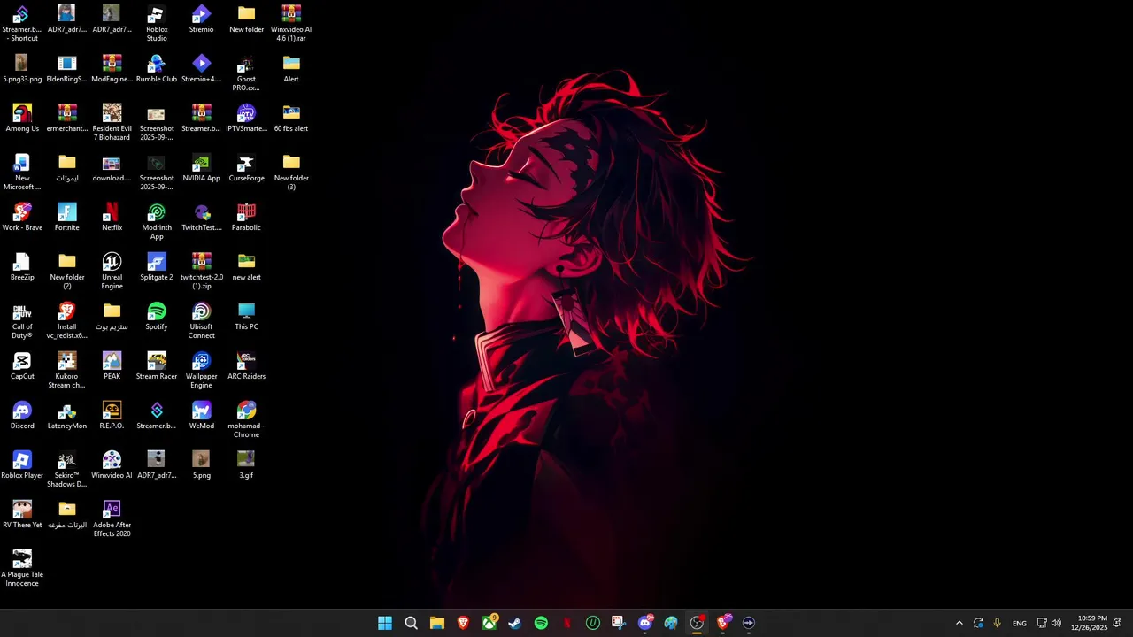
Task: Open the new alert folder icon
Action: [246, 267]
